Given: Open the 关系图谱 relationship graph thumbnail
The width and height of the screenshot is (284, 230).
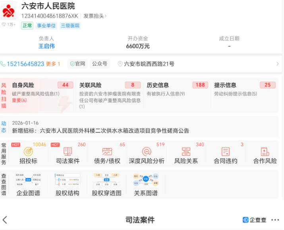Looking at the screenshot, I should point(145,181).
